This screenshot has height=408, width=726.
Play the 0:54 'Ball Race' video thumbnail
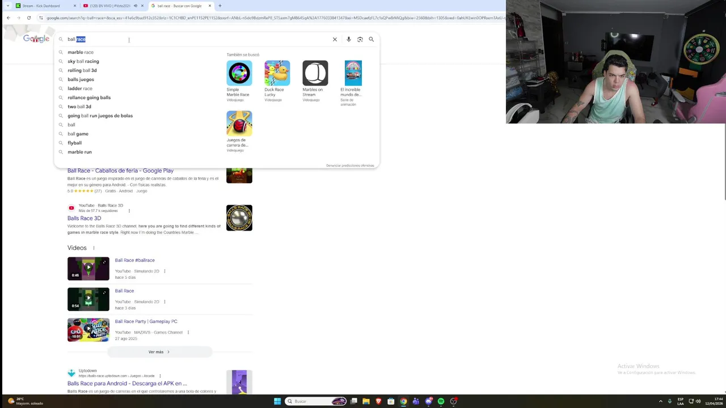[88, 299]
